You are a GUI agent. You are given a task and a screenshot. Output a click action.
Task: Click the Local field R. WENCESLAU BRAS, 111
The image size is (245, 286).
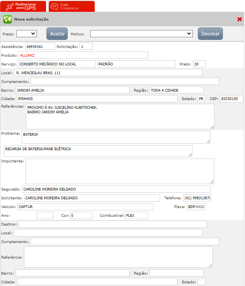[108, 73]
